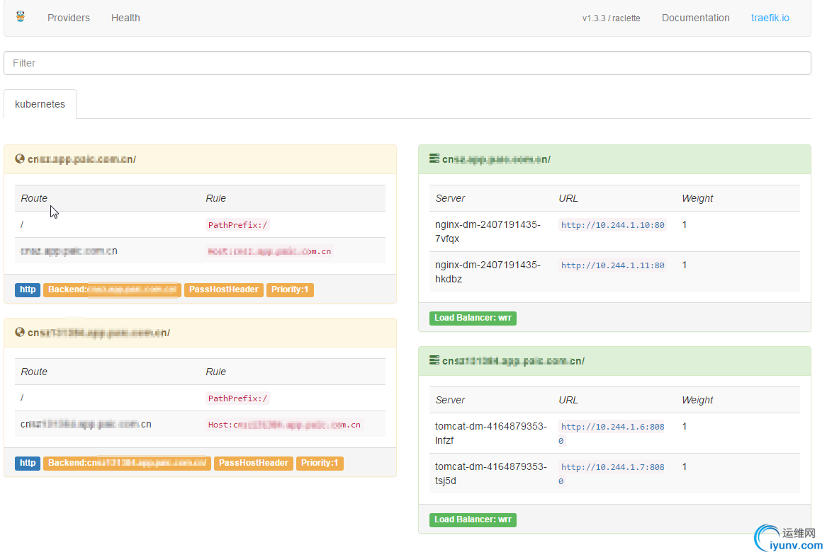827x557 pixels.
Task: Open URL http://10.244.1.7:8080
Action: pos(613,474)
